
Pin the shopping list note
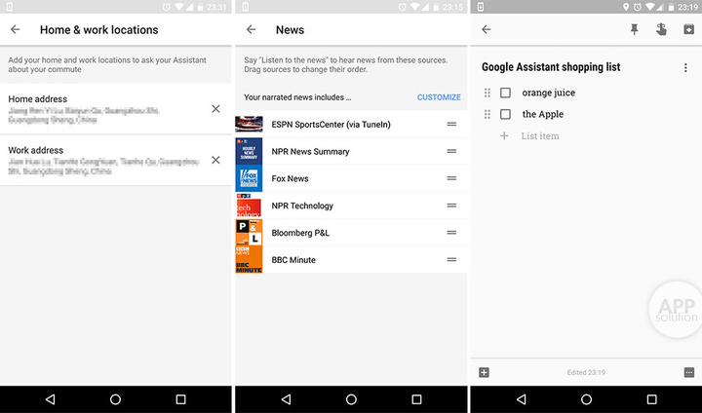click(634, 29)
